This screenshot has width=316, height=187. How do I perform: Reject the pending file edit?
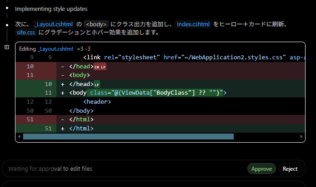tap(290, 168)
